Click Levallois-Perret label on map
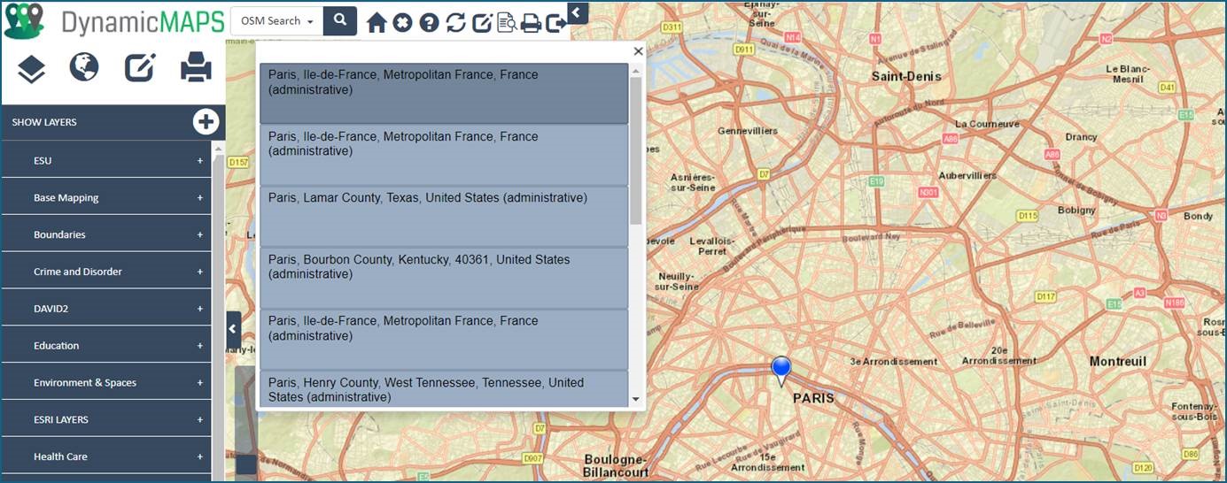Viewport: 1227px width, 483px height. pos(712,246)
